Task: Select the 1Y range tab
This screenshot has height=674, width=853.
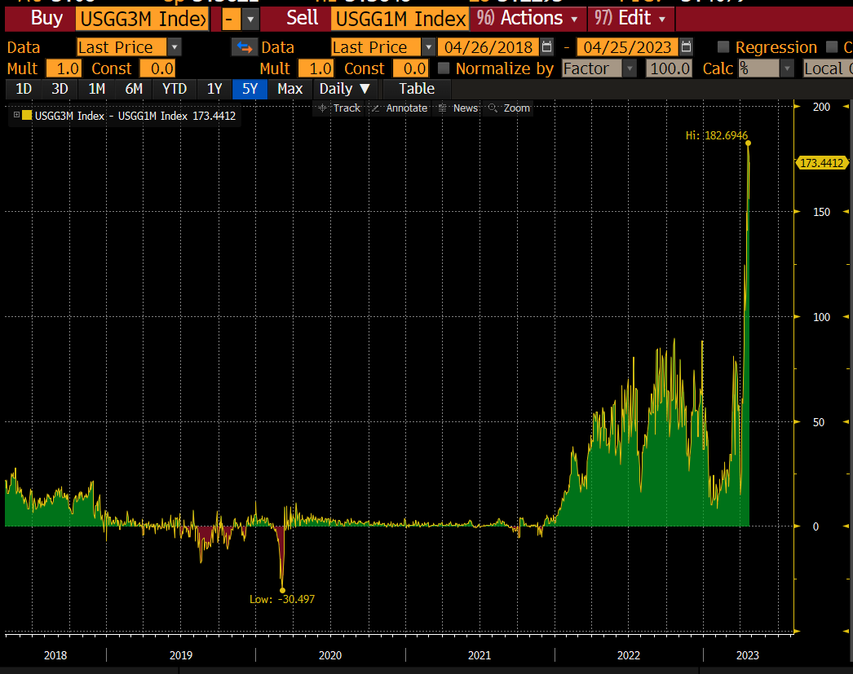Action: pos(214,89)
